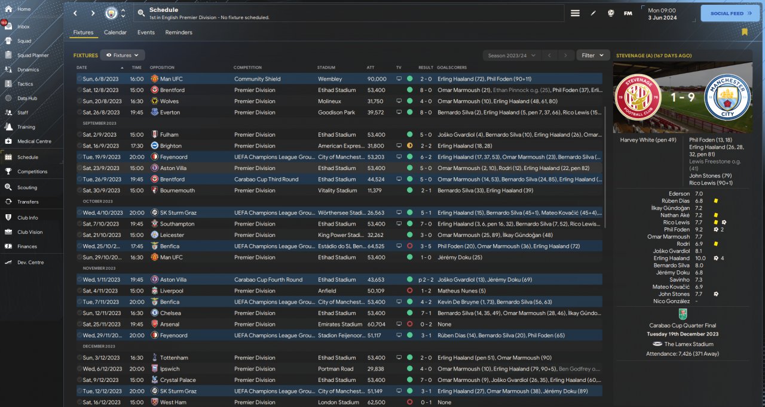Image resolution: width=765 pixels, height=407 pixels.
Task: Open the Tactics sidebar icon
Action: point(9,84)
